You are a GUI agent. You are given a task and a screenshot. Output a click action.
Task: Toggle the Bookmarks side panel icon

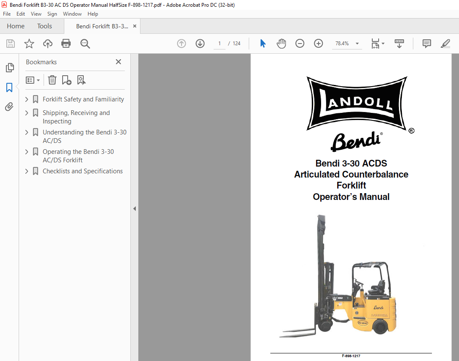point(9,87)
